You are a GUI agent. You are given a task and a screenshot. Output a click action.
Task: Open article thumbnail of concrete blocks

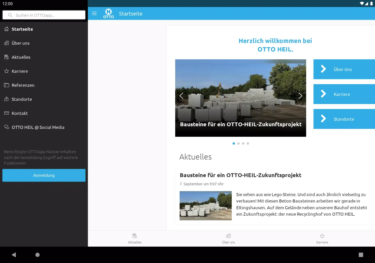pyautogui.click(x=206, y=206)
